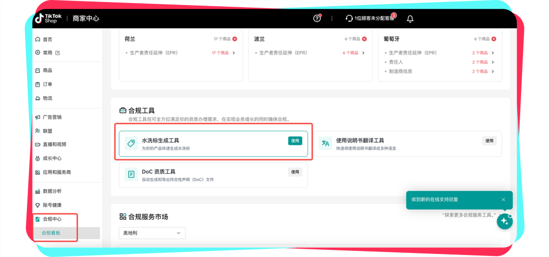549x257 pixels.
Task: Click the red error icon on 波兰 card
Action: 364,39
